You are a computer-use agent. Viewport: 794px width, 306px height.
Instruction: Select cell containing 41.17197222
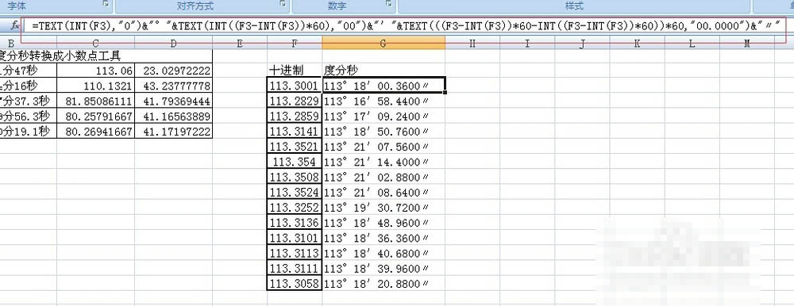click(174, 132)
